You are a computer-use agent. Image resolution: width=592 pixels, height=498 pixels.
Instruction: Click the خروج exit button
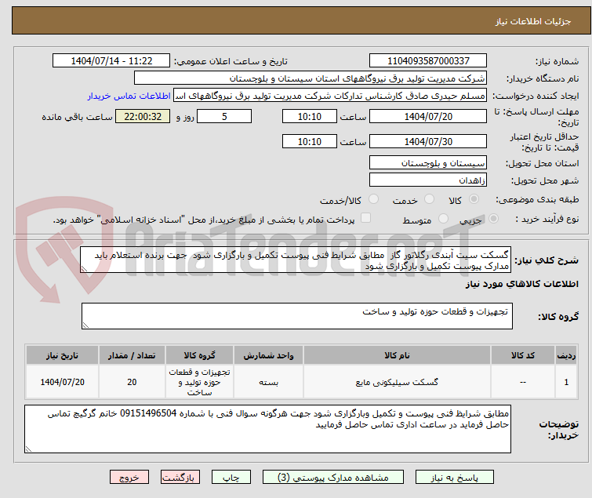tap(129, 478)
